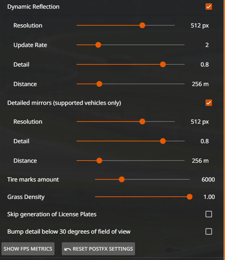Viewport: 225px width, 260px height.
Task: Click Reset PostFX Settings button
Action: pos(98,249)
